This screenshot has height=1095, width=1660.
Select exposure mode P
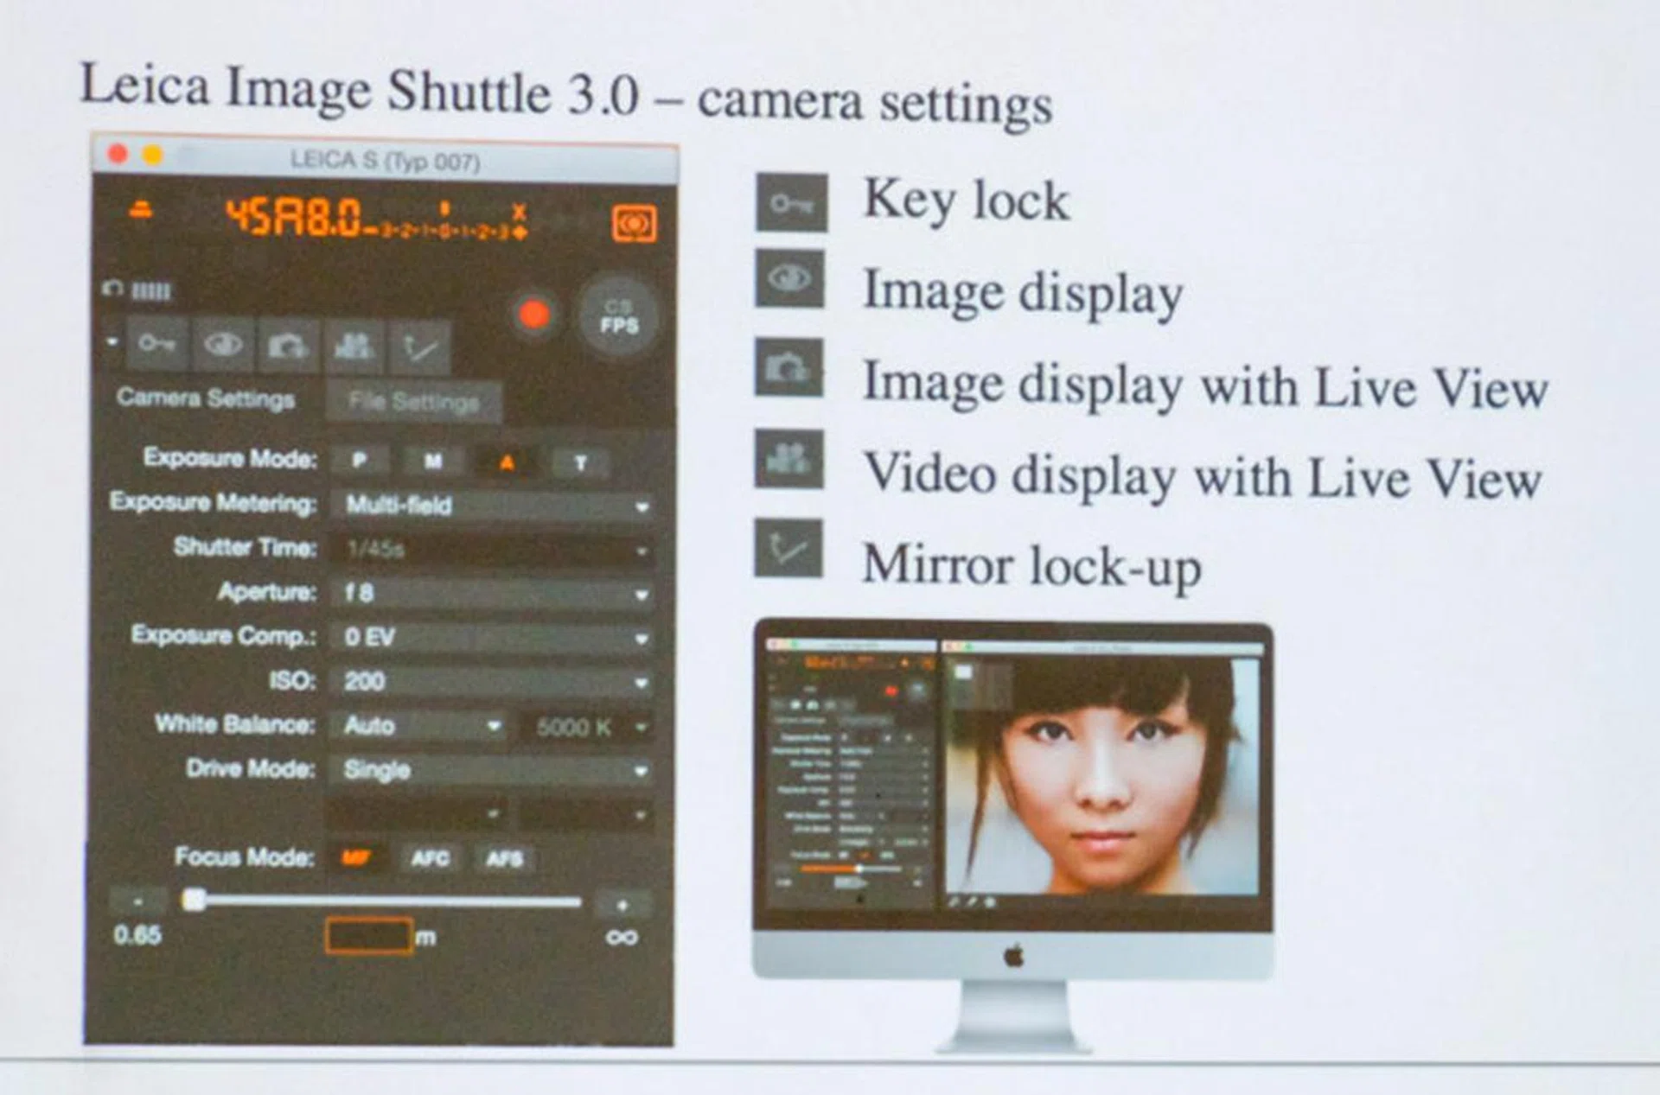[x=360, y=461]
